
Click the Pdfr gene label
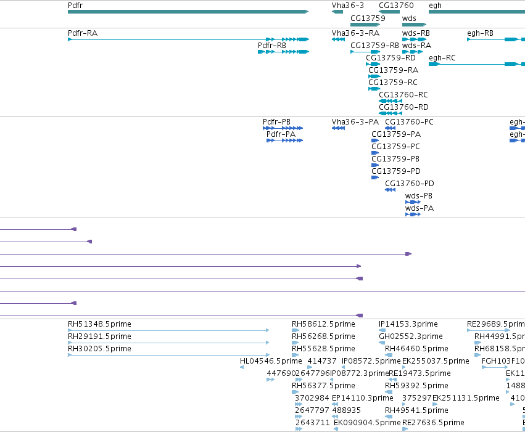[75, 6]
